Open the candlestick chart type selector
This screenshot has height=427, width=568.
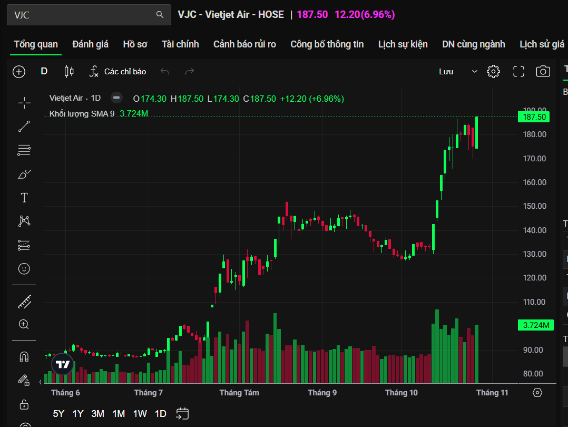pyautogui.click(x=69, y=72)
